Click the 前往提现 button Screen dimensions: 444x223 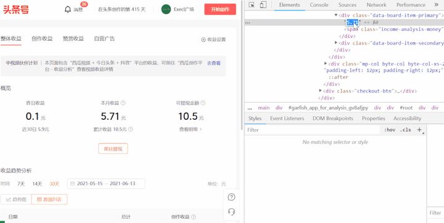click(x=113, y=149)
